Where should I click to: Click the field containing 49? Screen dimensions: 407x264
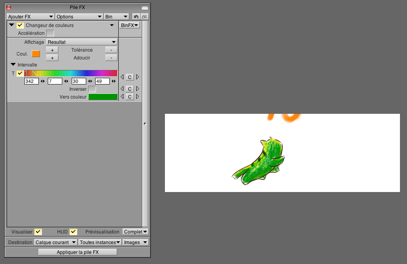(103, 81)
